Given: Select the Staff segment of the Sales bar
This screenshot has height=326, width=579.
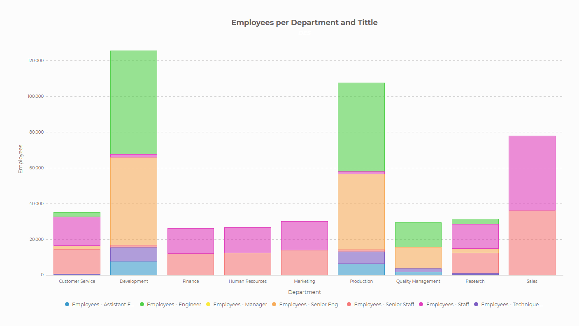Looking at the screenshot, I should [x=532, y=173].
